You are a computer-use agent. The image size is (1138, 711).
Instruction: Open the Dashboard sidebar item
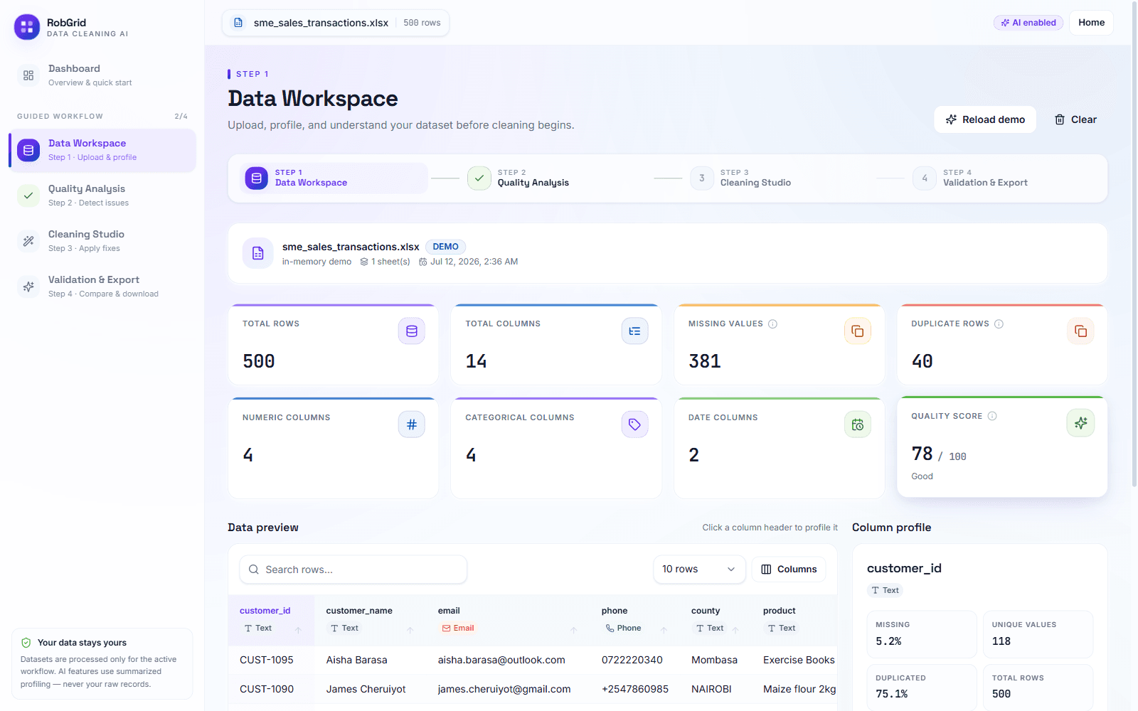coord(102,75)
